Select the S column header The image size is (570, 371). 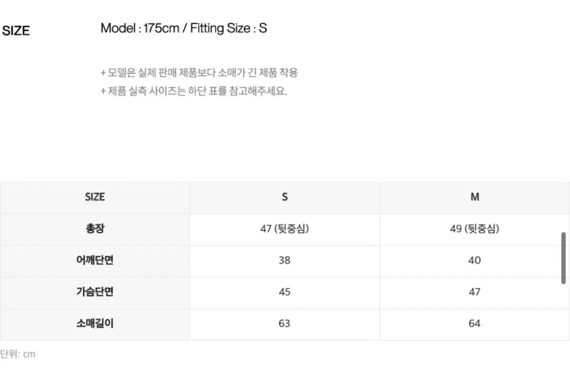coord(285,197)
